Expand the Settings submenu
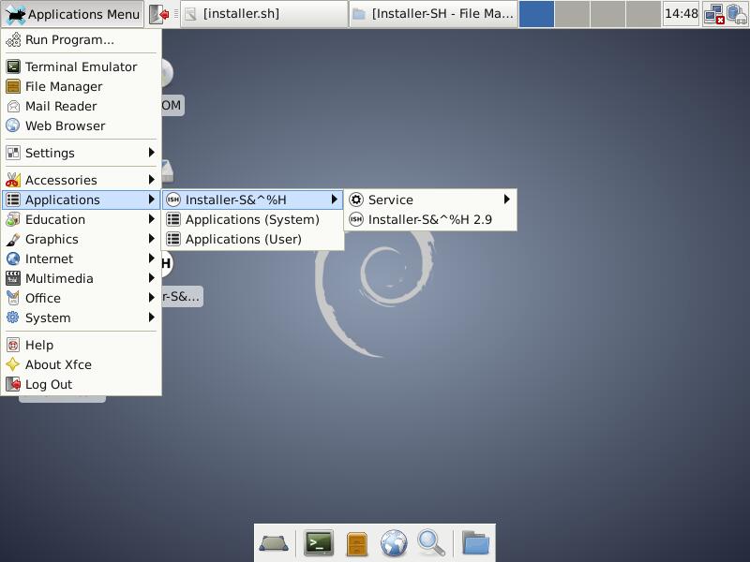Image resolution: width=750 pixels, height=562 pixels. [81, 153]
